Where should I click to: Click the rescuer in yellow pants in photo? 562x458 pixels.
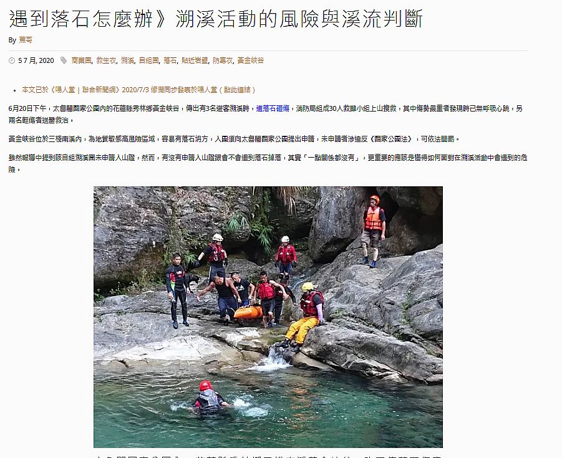point(304,315)
